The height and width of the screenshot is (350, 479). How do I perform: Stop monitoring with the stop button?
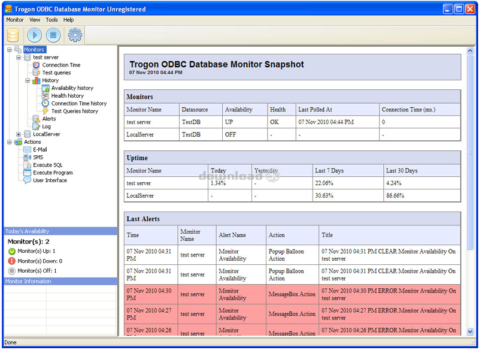pyautogui.click(x=53, y=35)
